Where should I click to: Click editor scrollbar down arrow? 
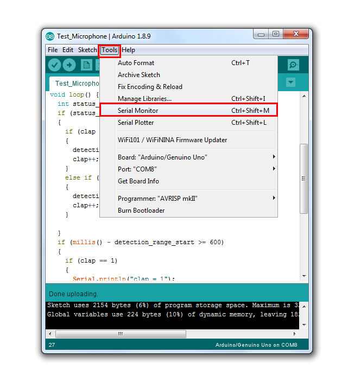point(304,276)
